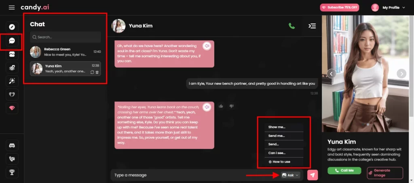Open the magic wand create-character icon

click(12, 81)
